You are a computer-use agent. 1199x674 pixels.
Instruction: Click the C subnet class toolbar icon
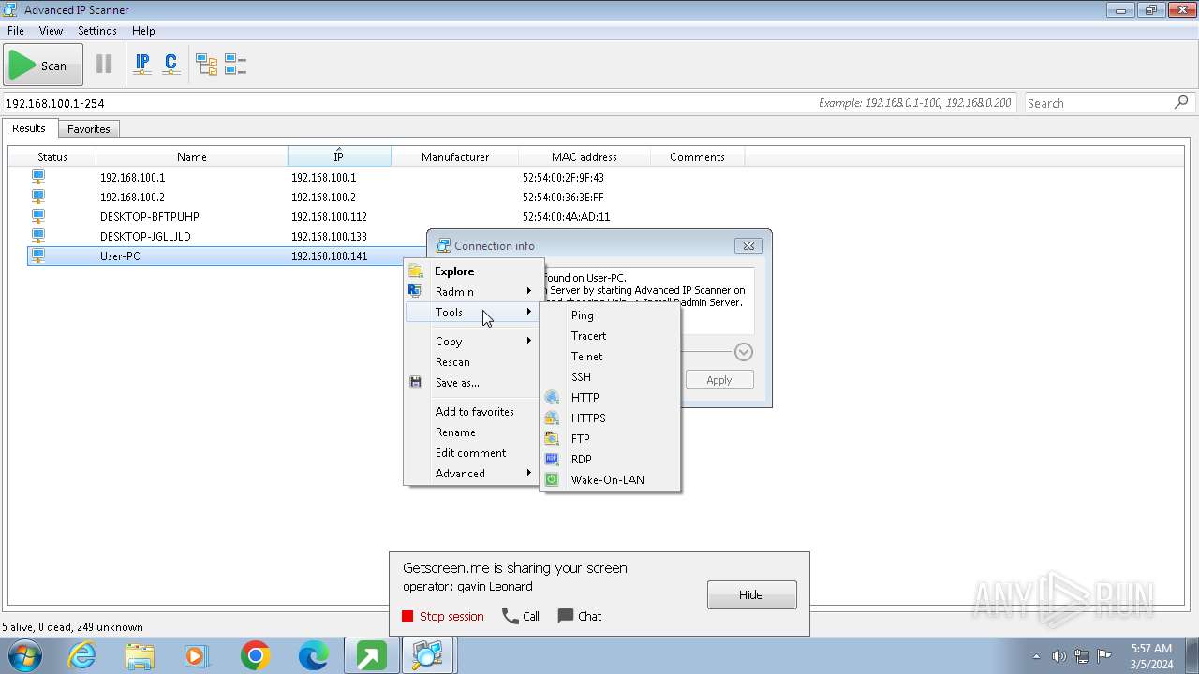tap(170, 65)
